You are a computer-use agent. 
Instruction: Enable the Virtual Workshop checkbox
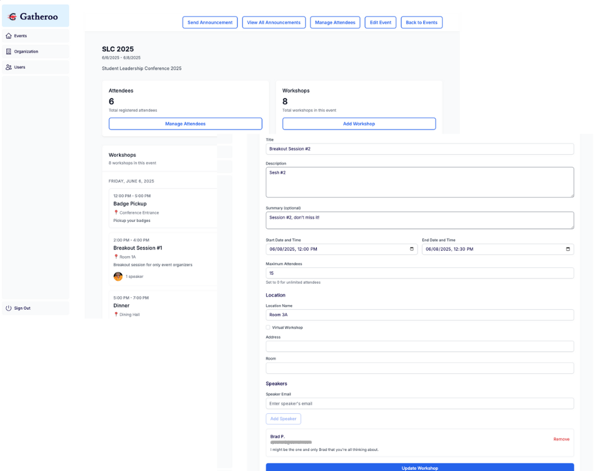pos(268,327)
